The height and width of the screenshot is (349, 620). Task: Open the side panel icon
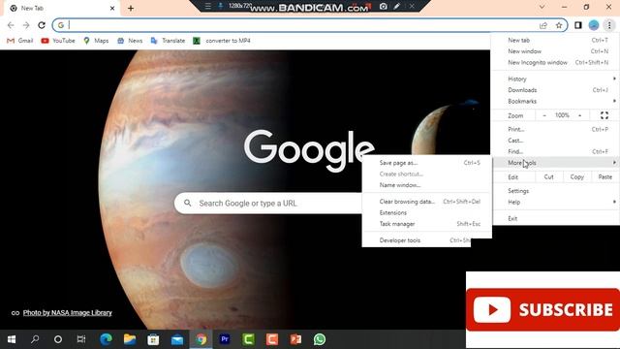pyautogui.click(x=578, y=25)
